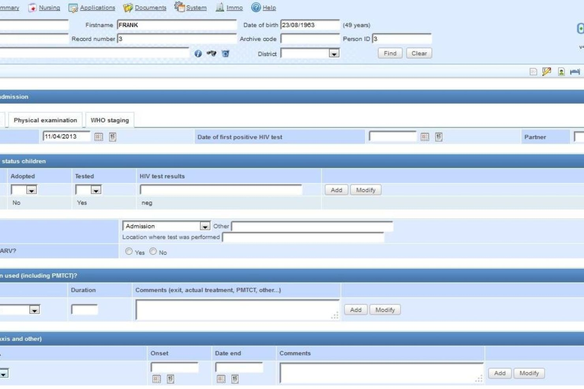
Task: Open the calendar picker under the Date end field
Action: 221,379
